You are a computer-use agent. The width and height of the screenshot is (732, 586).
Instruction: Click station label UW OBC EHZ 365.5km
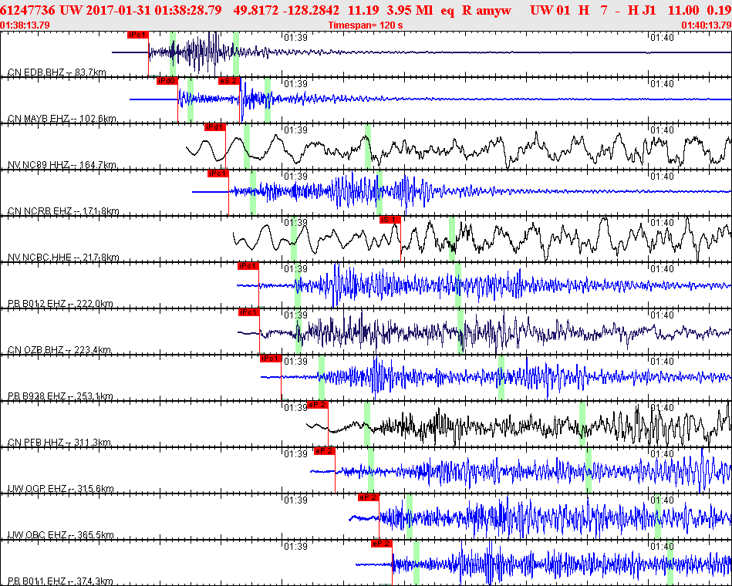point(61,534)
